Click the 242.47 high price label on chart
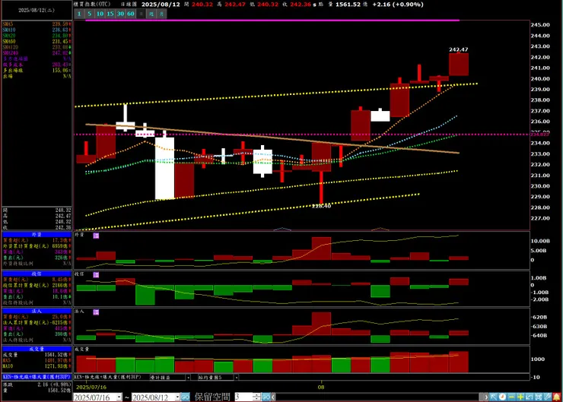This screenshot has height=402, width=563. 459,49
